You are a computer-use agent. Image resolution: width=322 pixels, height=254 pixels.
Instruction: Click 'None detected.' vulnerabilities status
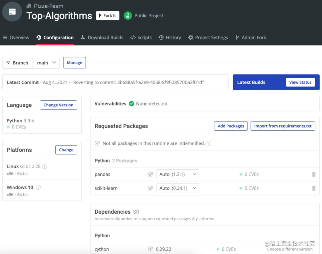pyautogui.click(x=152, y=104)
